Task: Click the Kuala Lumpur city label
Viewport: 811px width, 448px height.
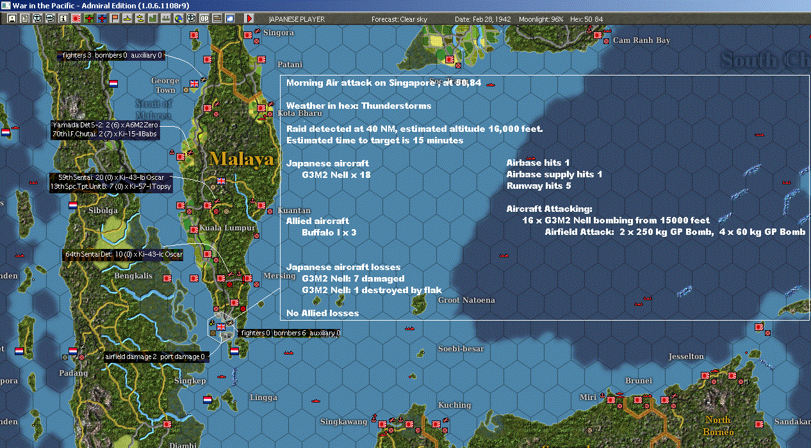Action: click(x=227, y=228)
